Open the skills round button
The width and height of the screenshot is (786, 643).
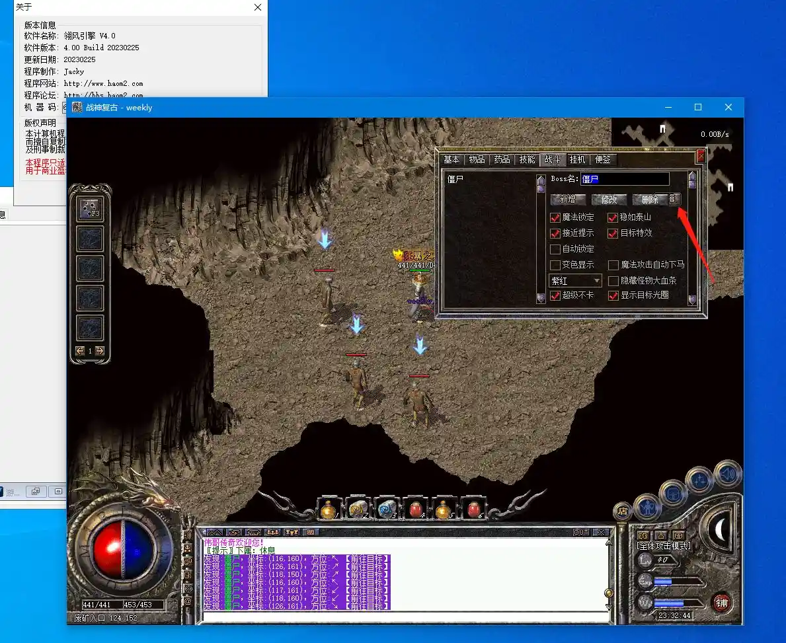point(700,480)
